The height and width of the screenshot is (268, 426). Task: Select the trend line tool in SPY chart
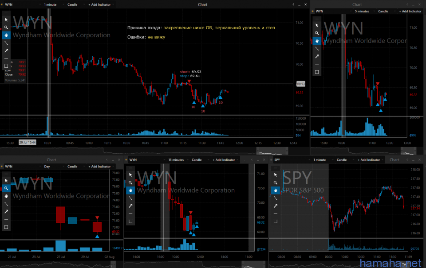click(x=276, y=198)
